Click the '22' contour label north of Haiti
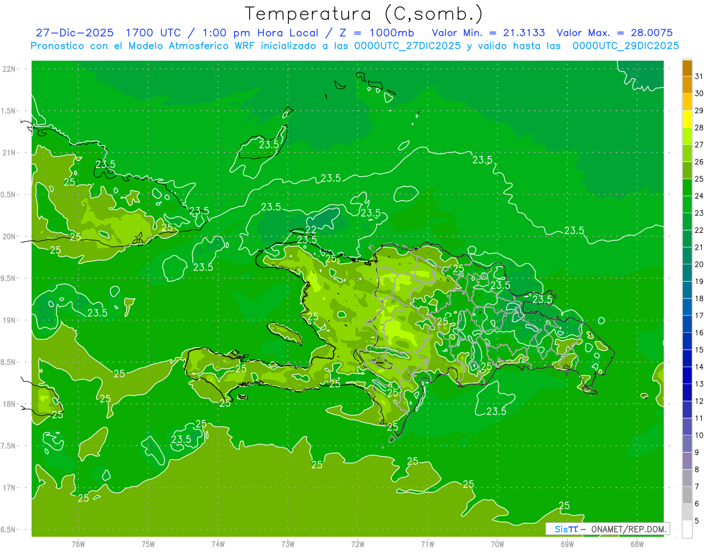This screenshot has width=715, height=552. pyautogui.click(x=311, y=230)
